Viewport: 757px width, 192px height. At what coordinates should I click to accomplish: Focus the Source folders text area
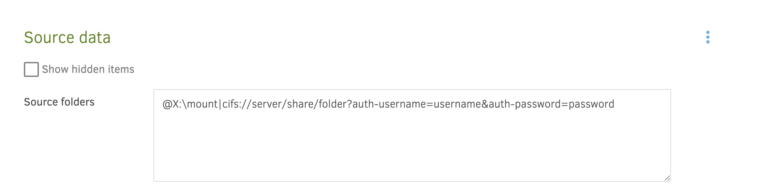pos(412,135)
